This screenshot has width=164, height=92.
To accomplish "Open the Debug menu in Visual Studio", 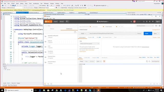I will 22,3.
